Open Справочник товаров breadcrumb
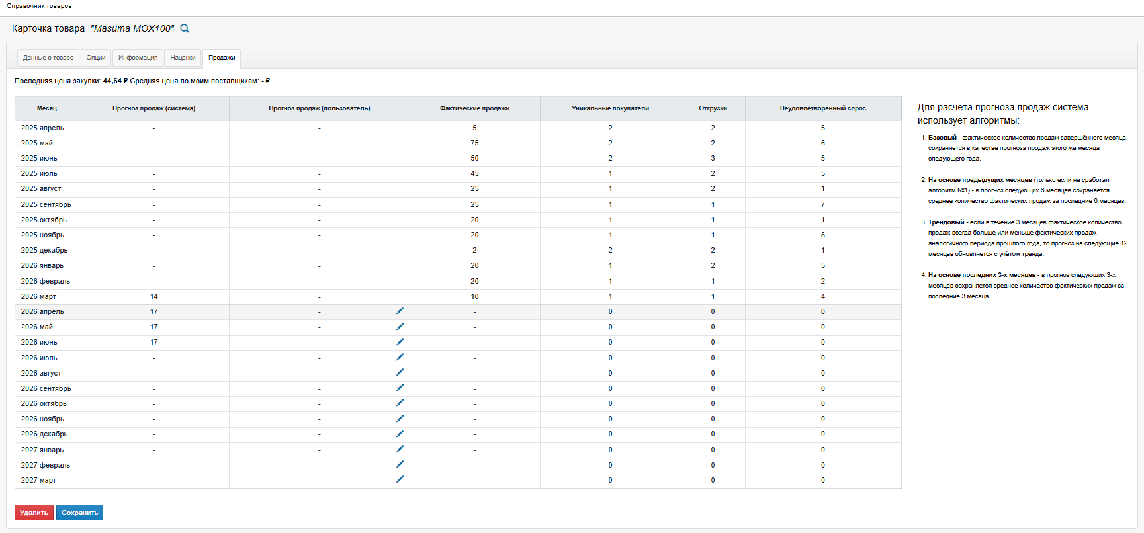Screen dimensions: 1144x533 pyautogui.click(x=39, y=6)
